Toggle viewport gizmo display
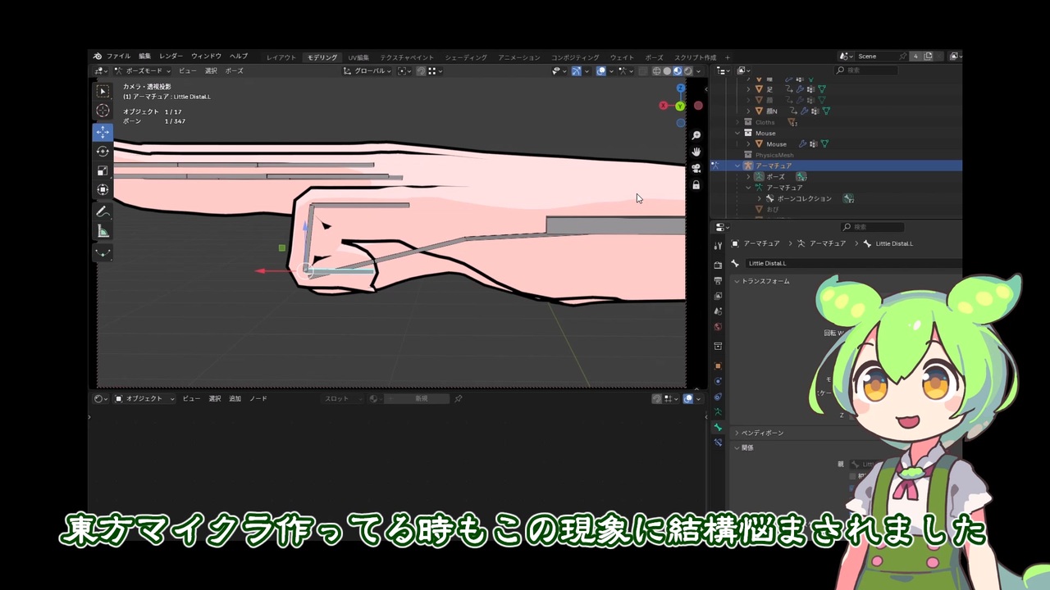Viewport: 1050px width, 590px height. pos(577,71)
